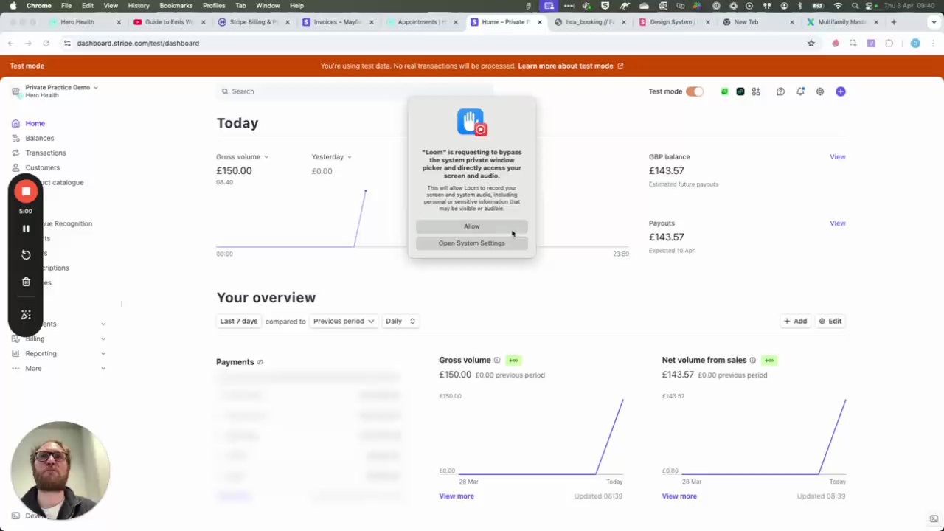This screenshot has height=531, width=944.
Task: Click info icon next to Gross volume
Action: (x=497, y=360)
